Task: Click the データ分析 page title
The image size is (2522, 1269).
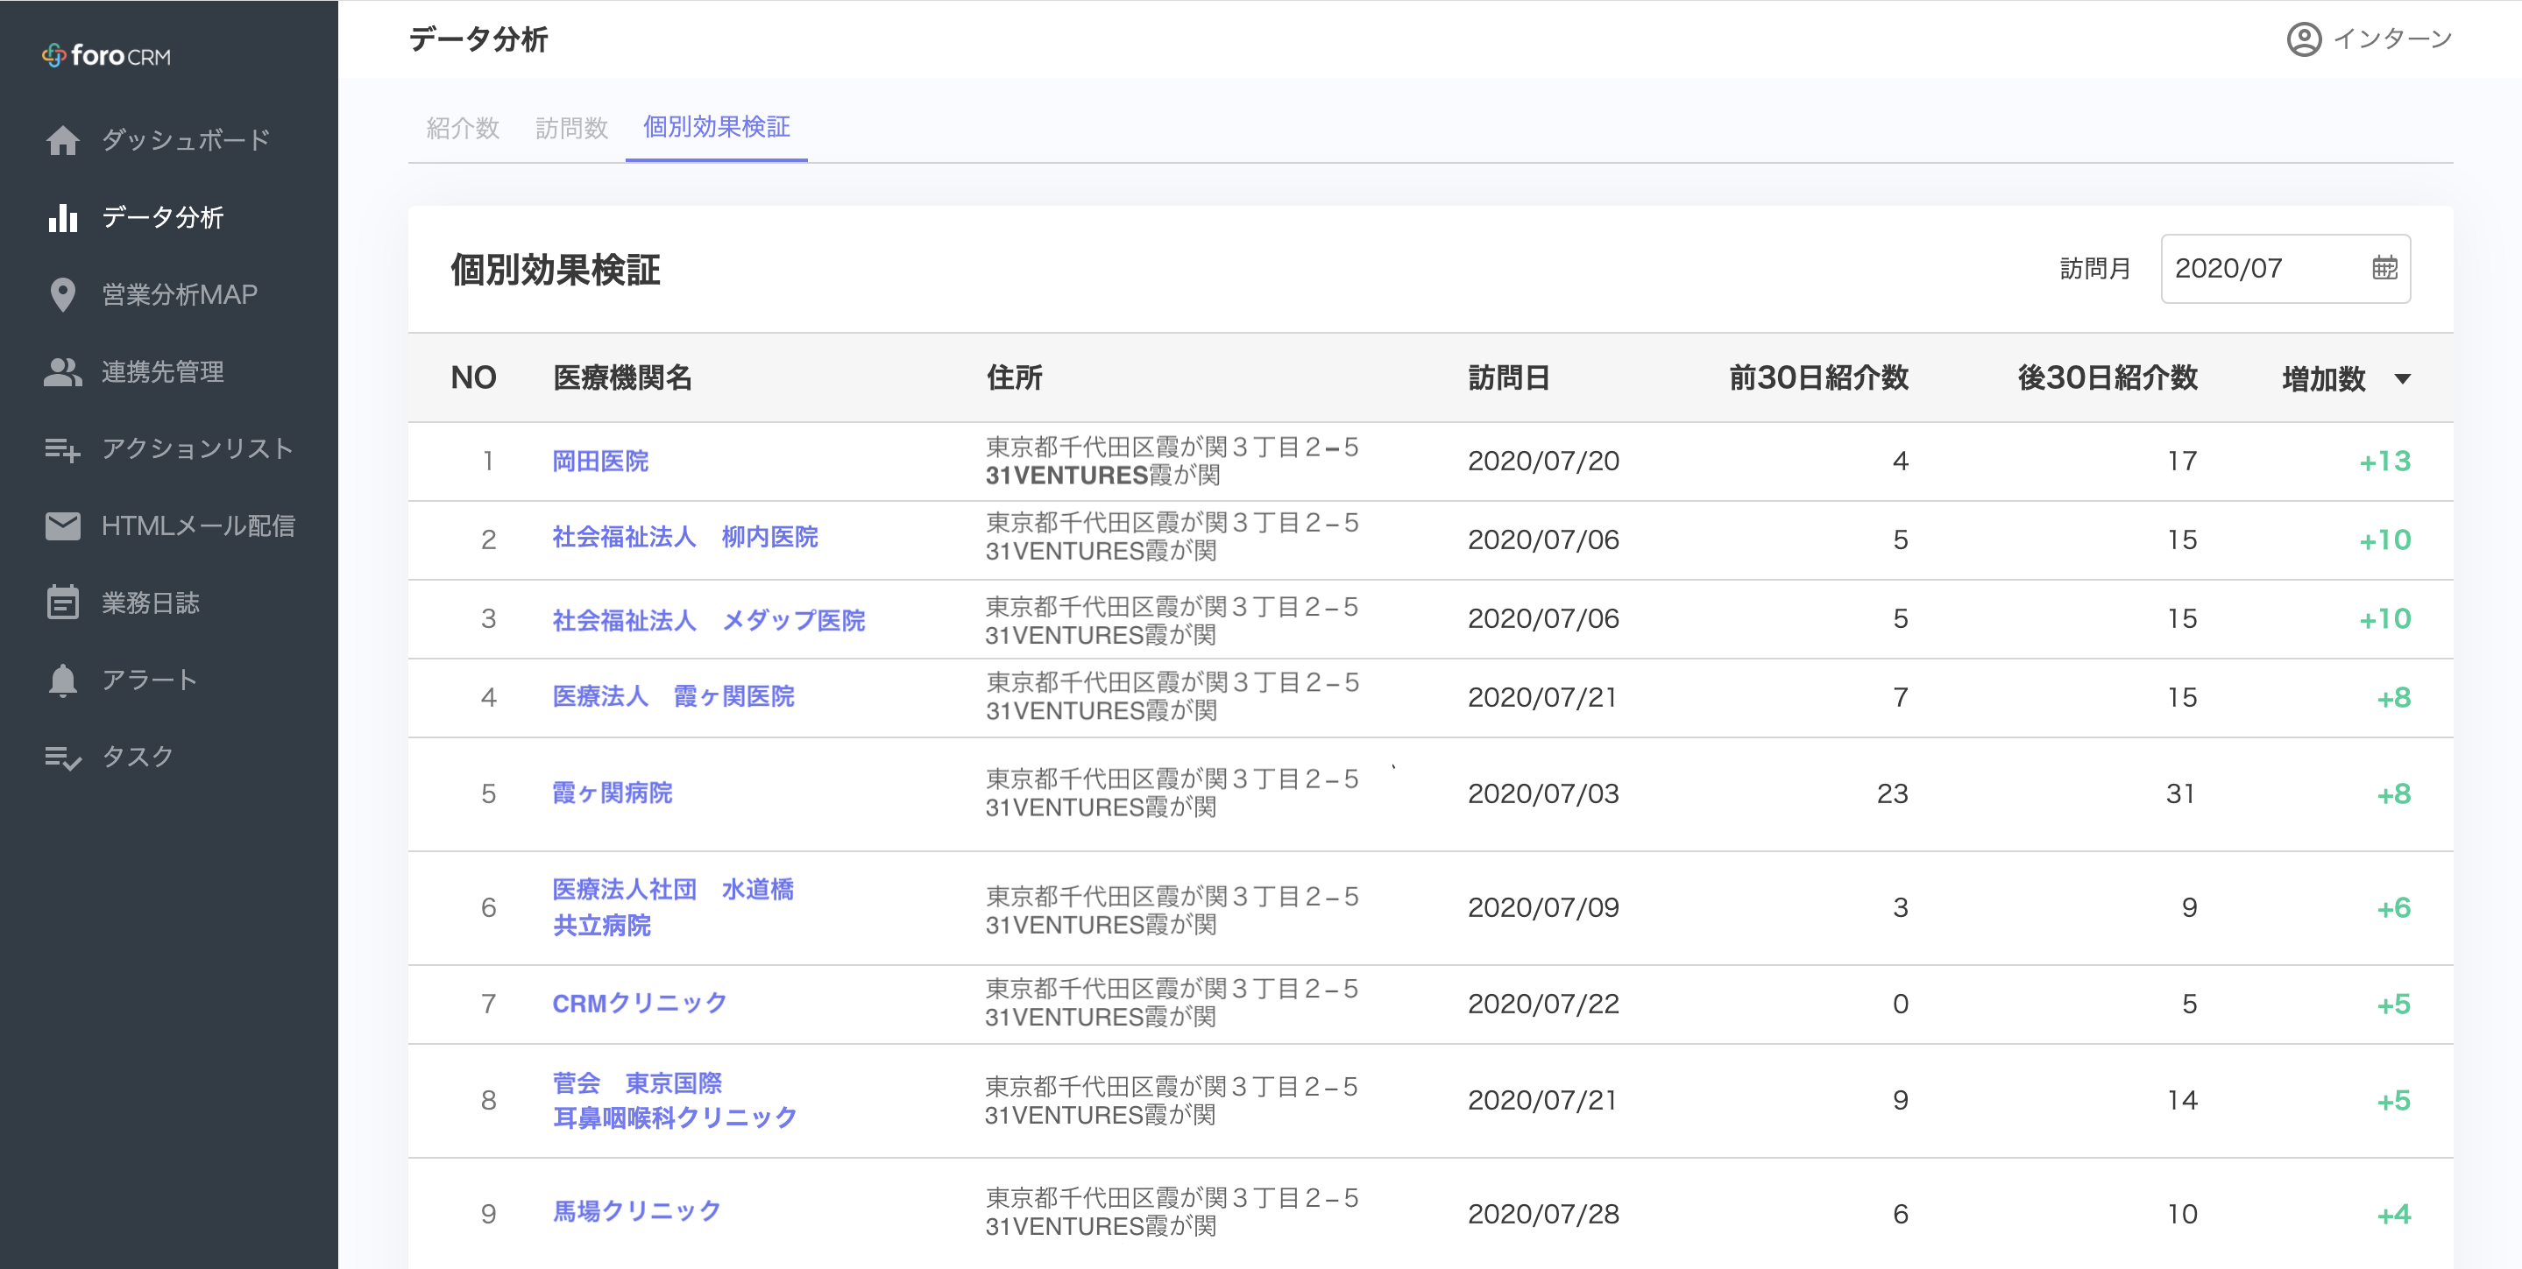Action: [x=478, y=39]
